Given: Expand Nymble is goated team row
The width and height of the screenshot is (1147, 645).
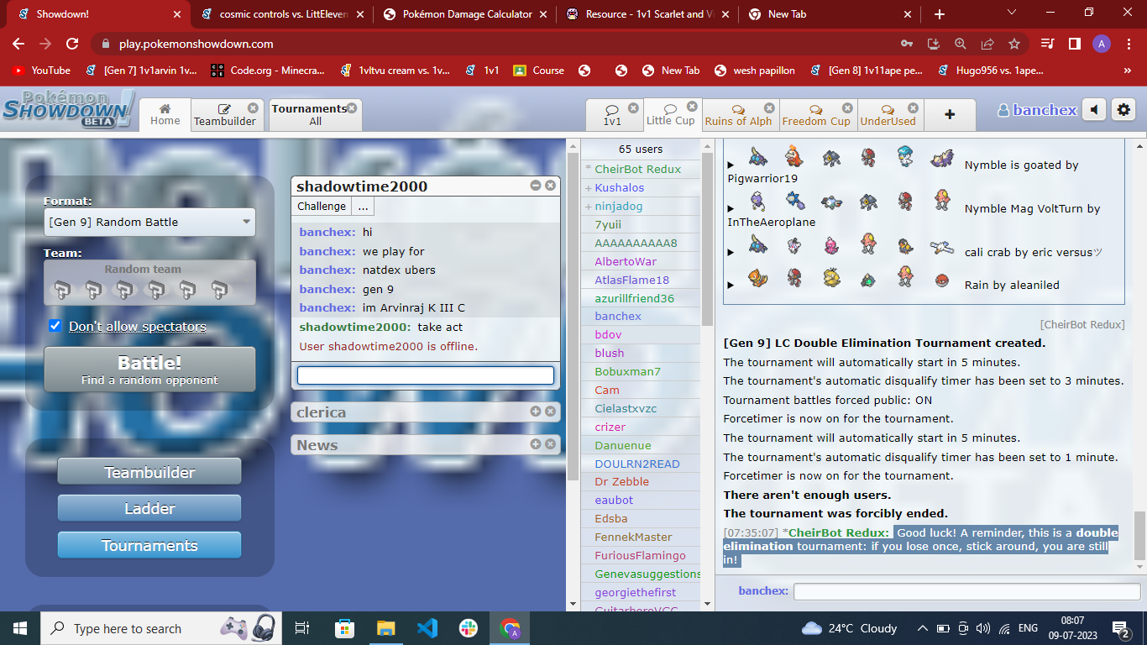Looking at the screenshot, I should pos(731,165).
